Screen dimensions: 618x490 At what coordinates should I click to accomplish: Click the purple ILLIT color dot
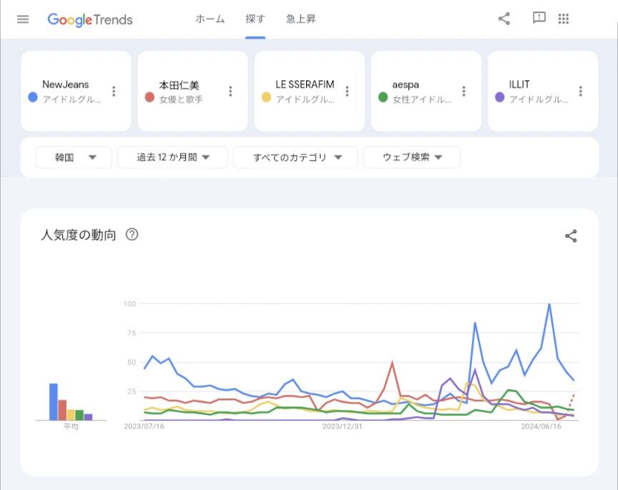(499, 97)
